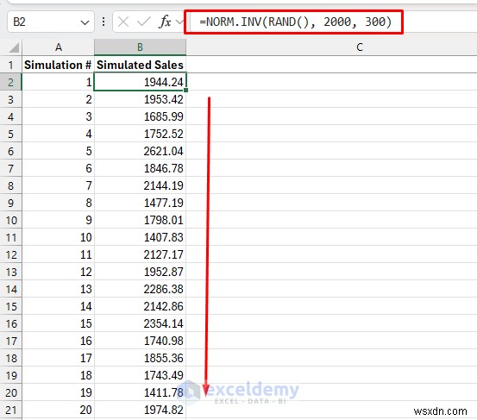Open the Insert Function fx dialog
The width and height of the screenshot is (477, 420).
166,22
